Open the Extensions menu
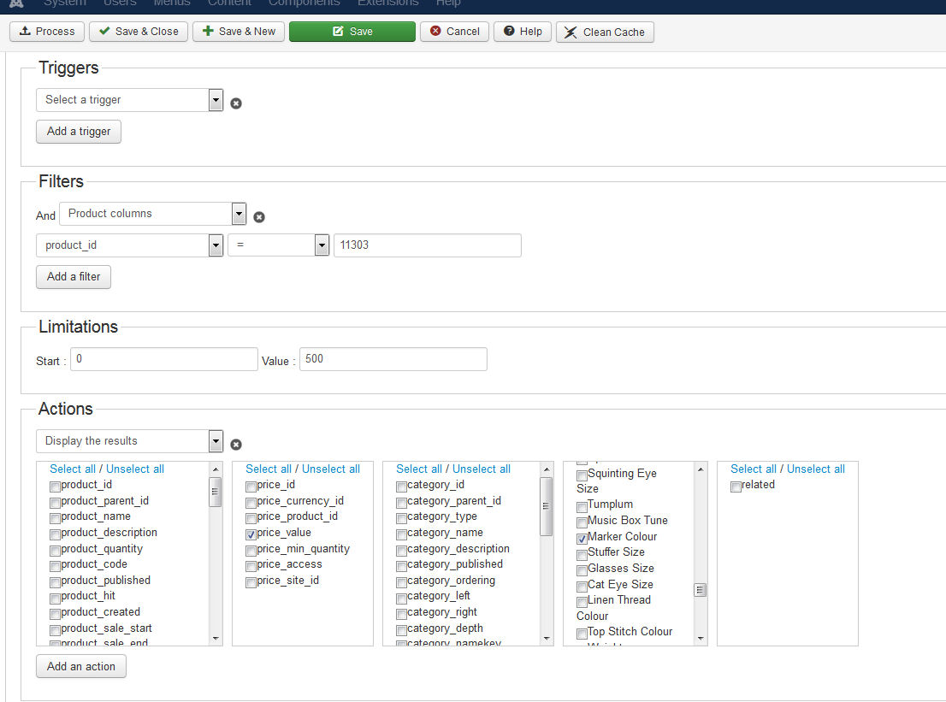Image resolution: width=946 pixels, height=702 pixels. click(387, 3)
